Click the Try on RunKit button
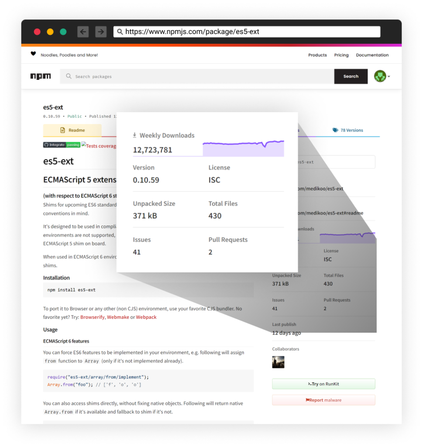Viewport: 423px width, 447px height. (x=323, y=384)
